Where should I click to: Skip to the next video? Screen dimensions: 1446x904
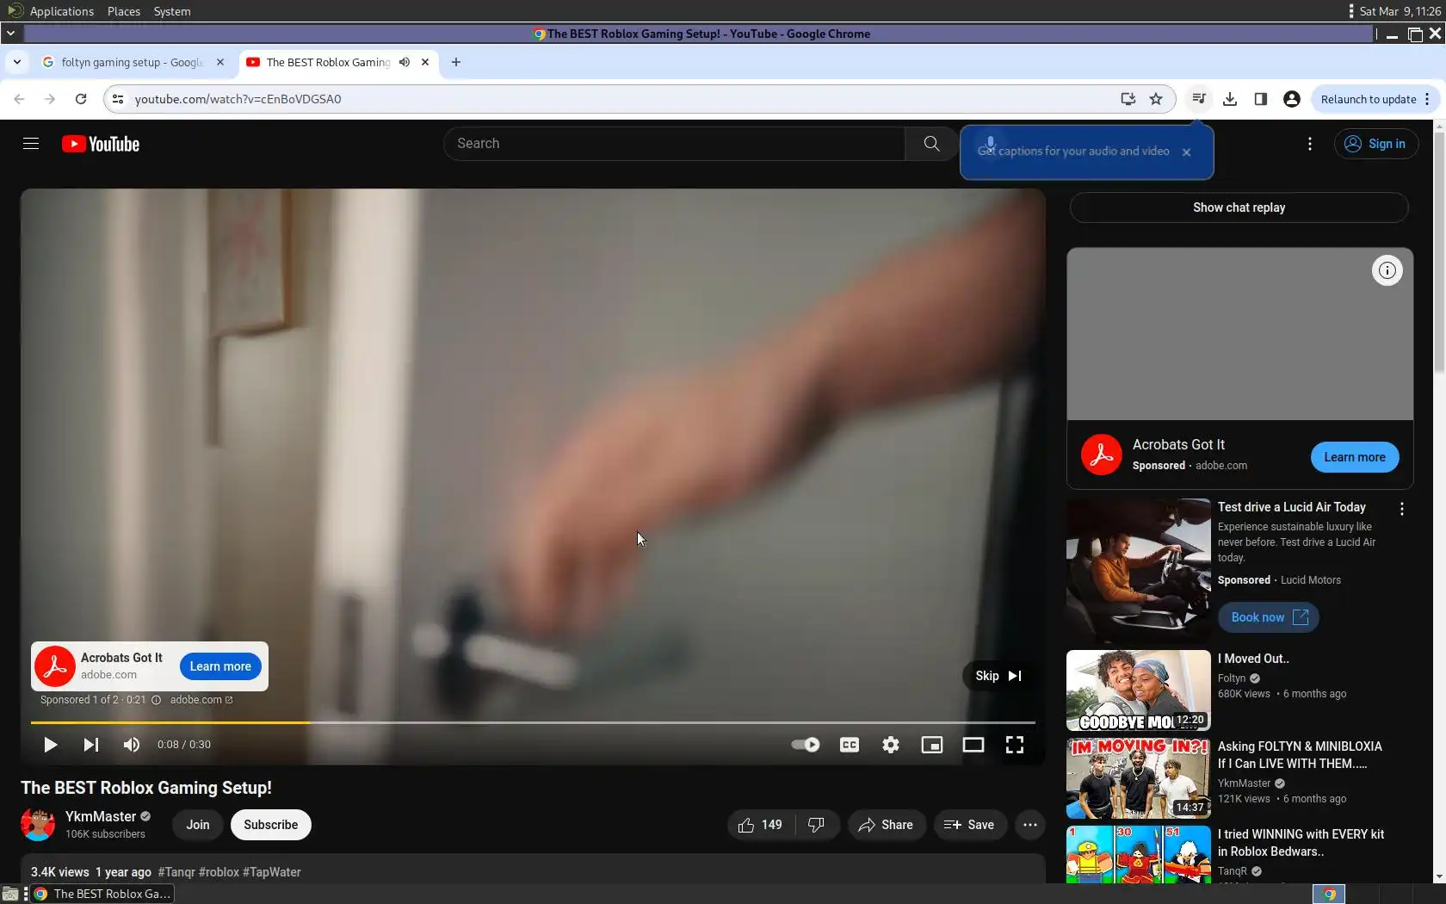tap(90, 745)
